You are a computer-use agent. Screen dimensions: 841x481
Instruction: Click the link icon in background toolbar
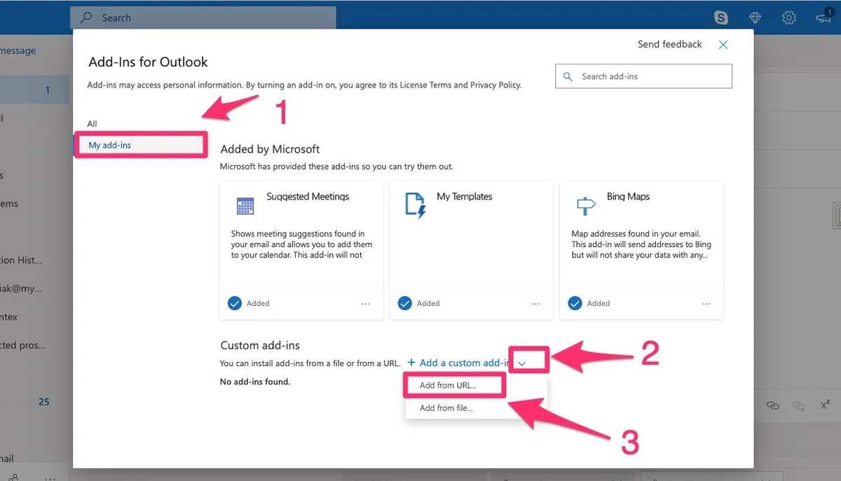coord(773,405)
